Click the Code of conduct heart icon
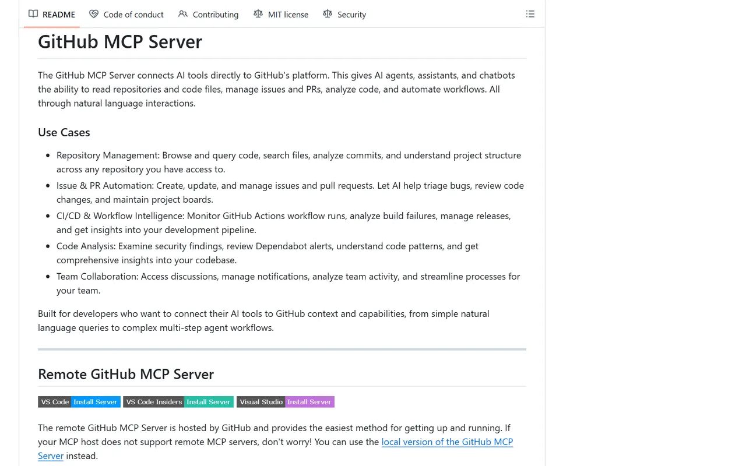This screenshot has width=746, height=466. pos(94,14)
